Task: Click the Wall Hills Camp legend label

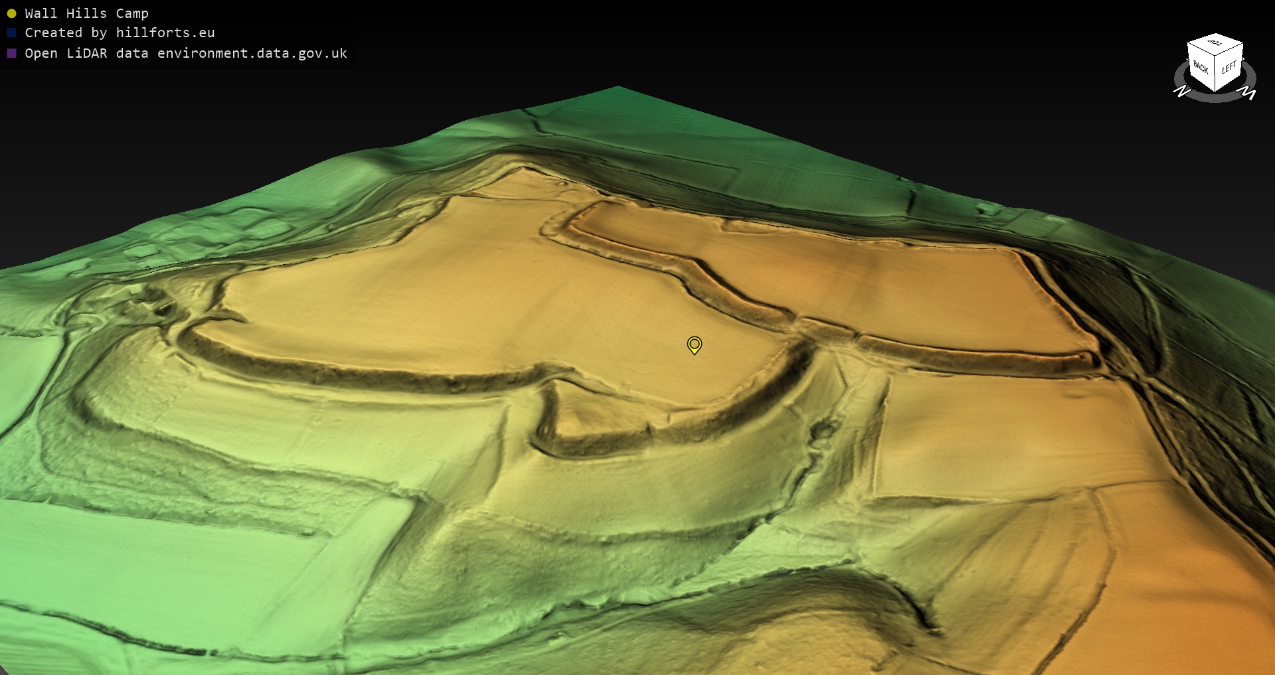Action: [x=86, y=13]
